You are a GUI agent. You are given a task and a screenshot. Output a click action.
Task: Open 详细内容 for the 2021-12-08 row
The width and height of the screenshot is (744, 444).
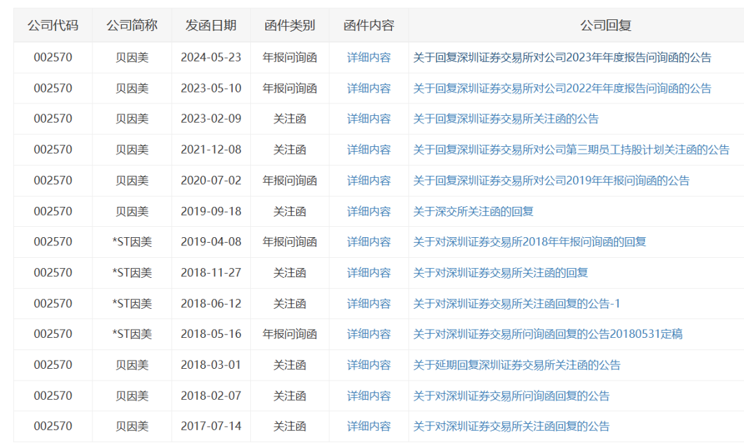369,150
